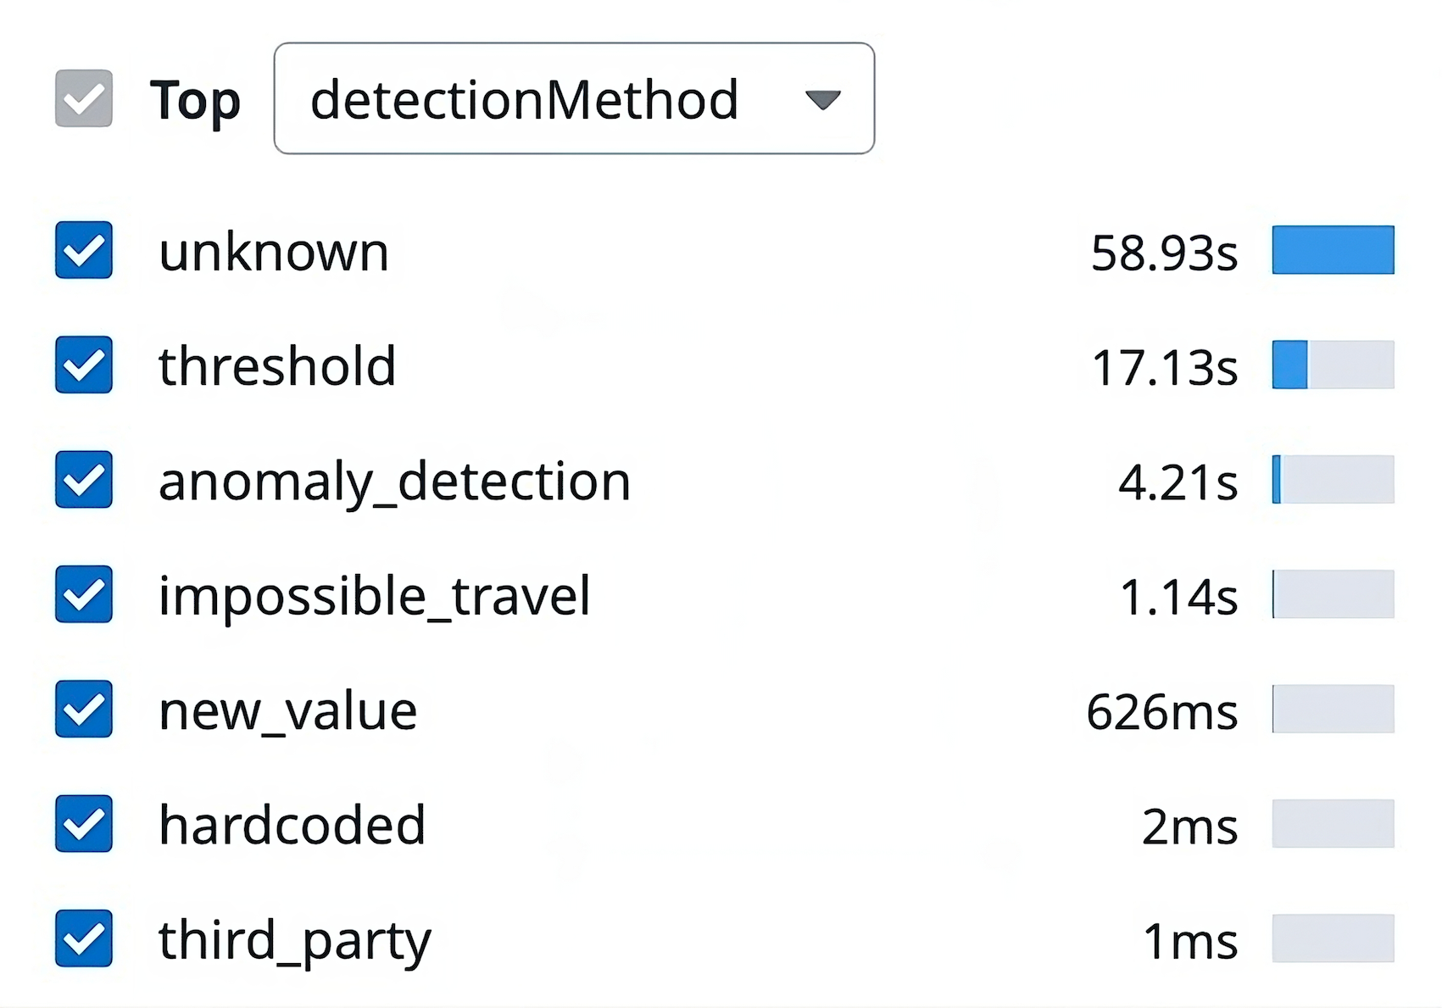The image size is (1442, 1008).
Task: Click the 626ms value for new_value
Action: [x=1161, y=710]
